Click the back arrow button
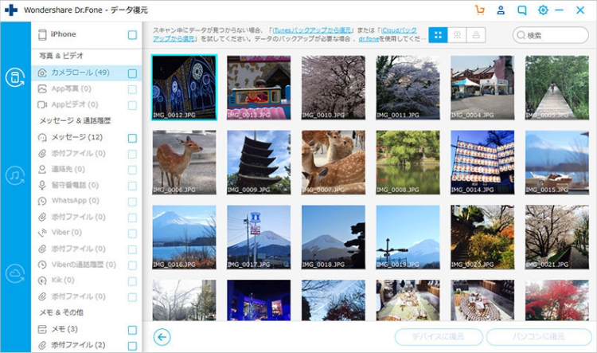This screenshot has width=597, height=353. 162,337
